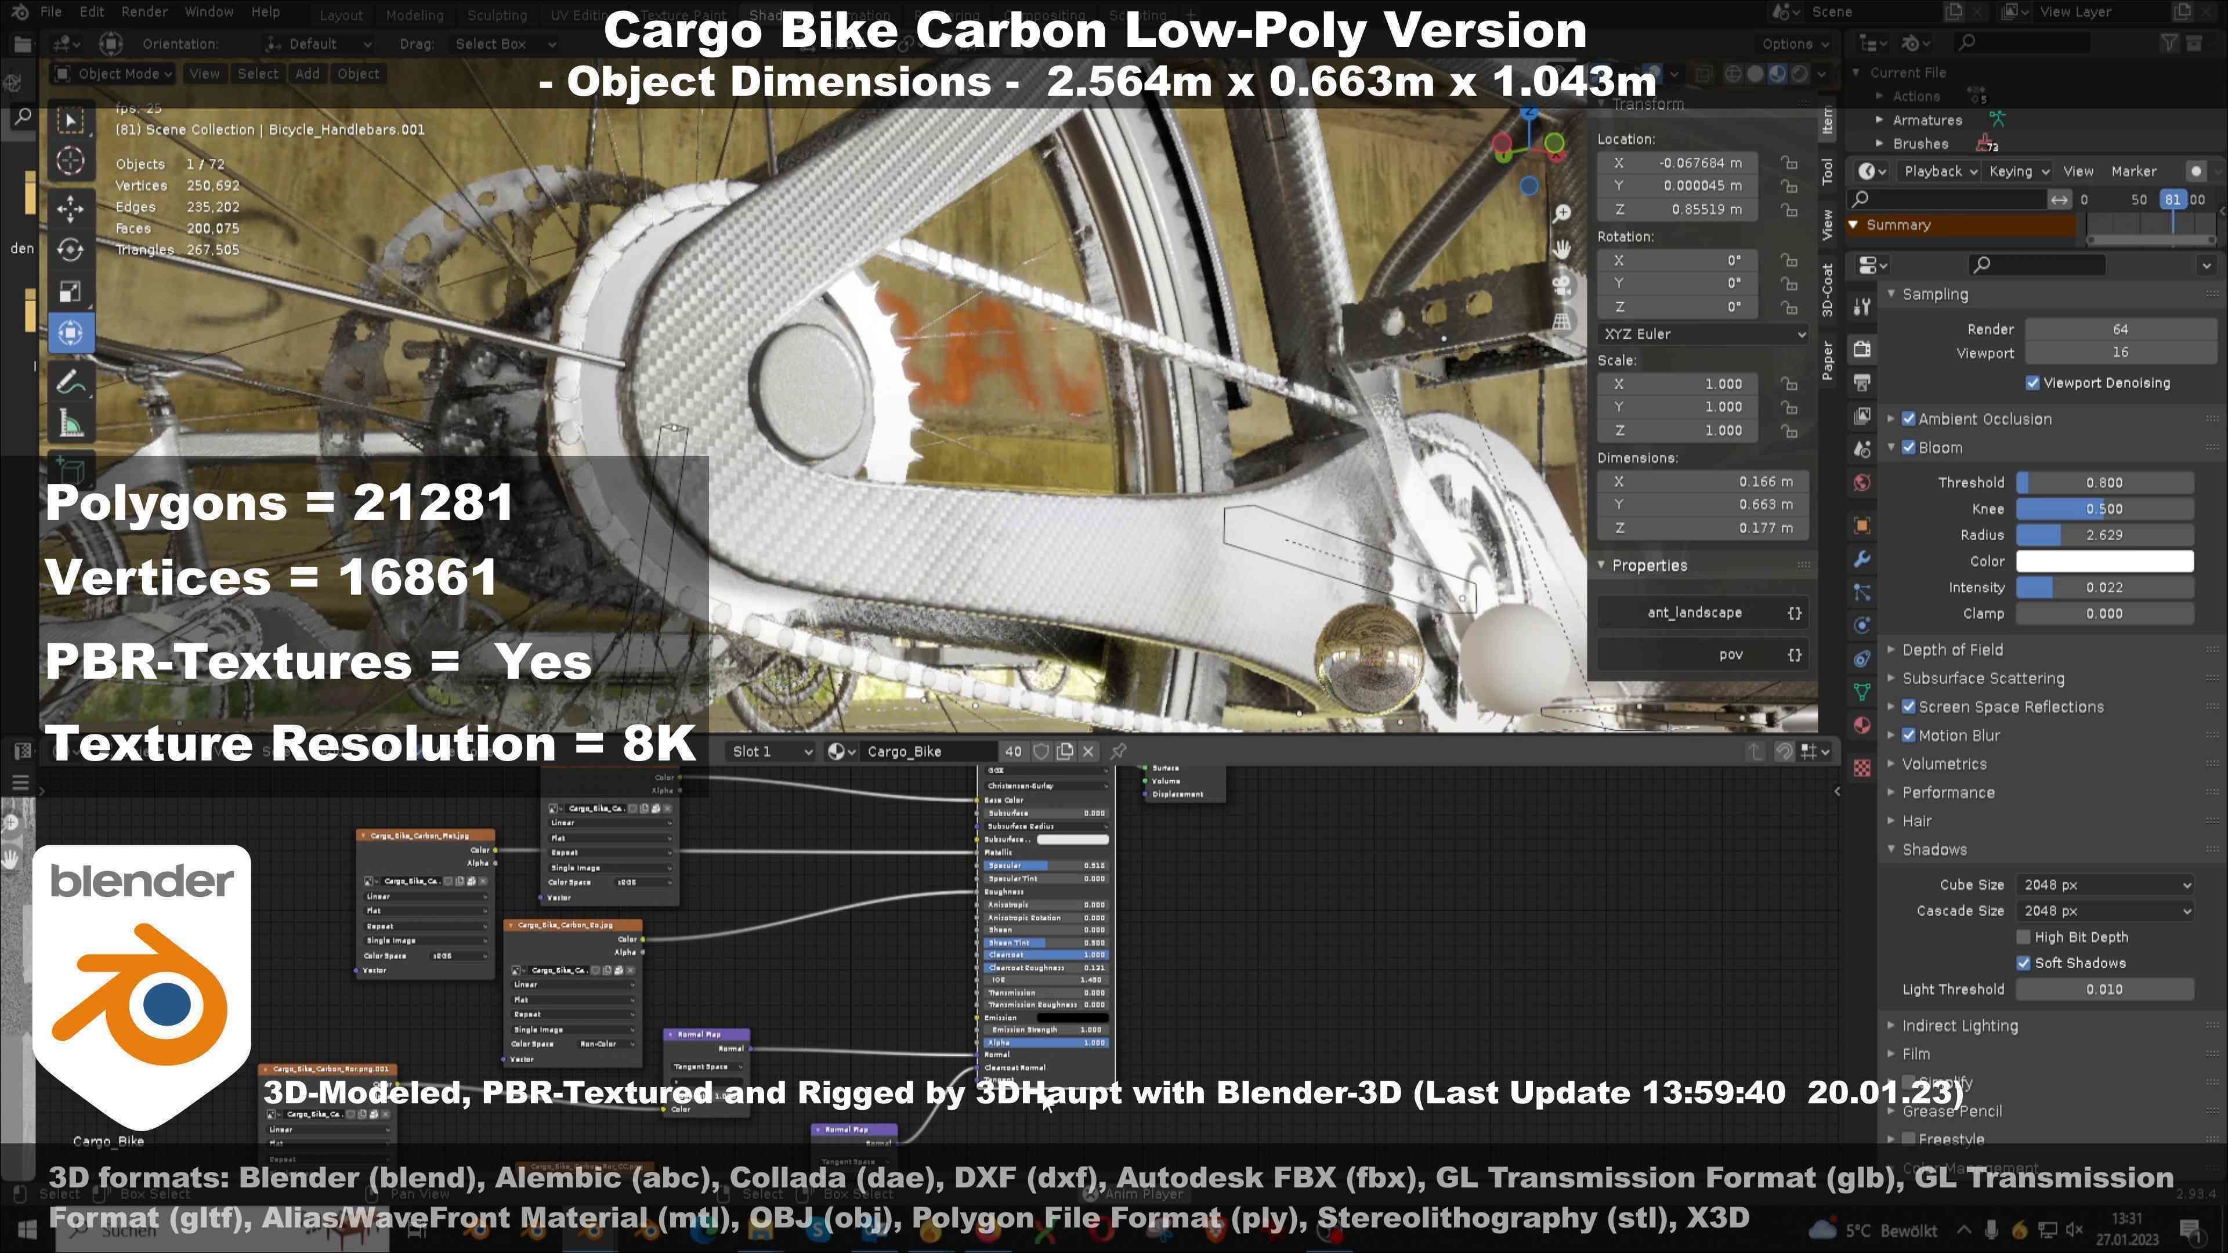This screenshot has width=2228, height=1253.
Task: Open the Object properties orange square icon
Action: (x=1862, y=525)
